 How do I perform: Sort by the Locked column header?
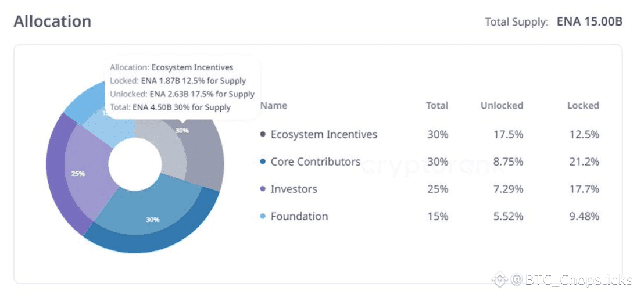pyautogui.click(x=583, y=106)
